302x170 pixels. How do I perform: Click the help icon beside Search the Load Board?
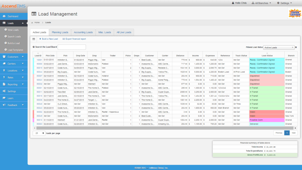click(34, 47)
